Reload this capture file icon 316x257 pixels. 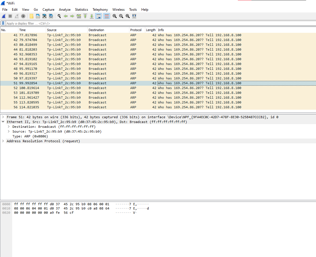click(x=51, y=16)
